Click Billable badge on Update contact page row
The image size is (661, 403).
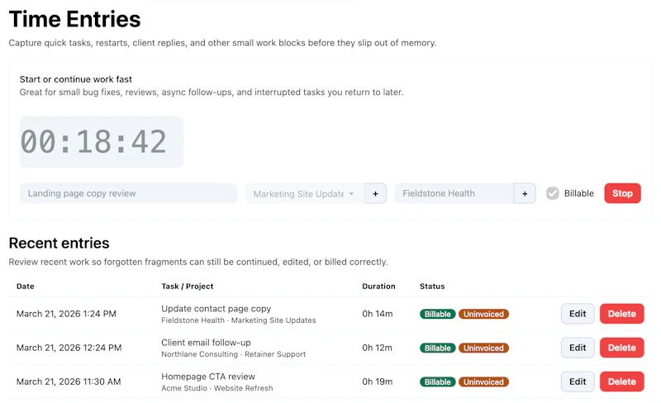pos(437,314)
